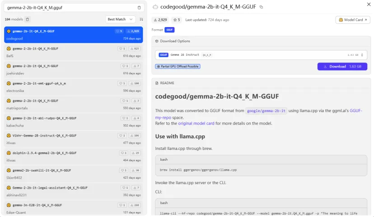Click the 268 downloads badge on gemma-3n row

click(x=135, y=205)
